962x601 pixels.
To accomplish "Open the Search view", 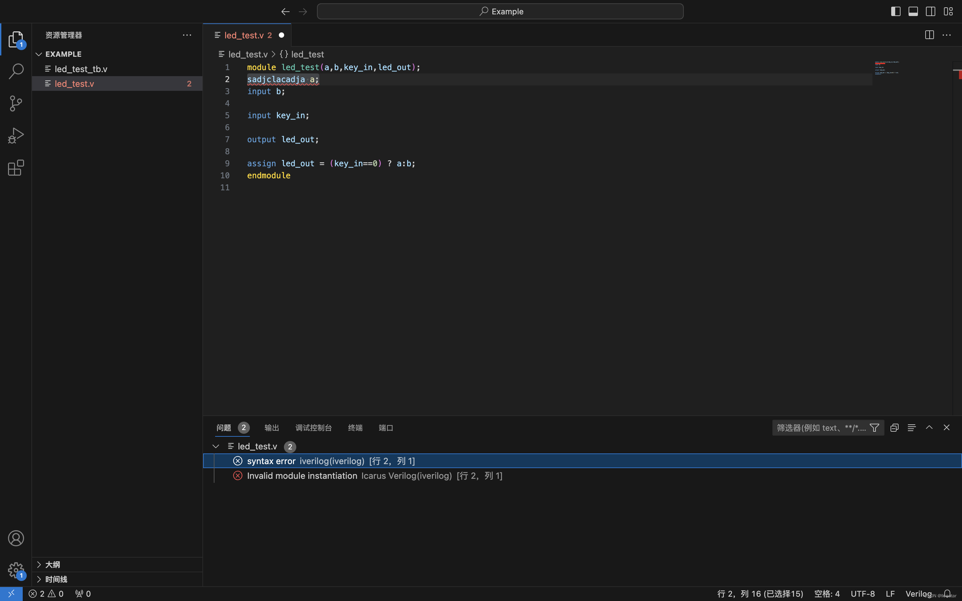I will pos(16,71).
